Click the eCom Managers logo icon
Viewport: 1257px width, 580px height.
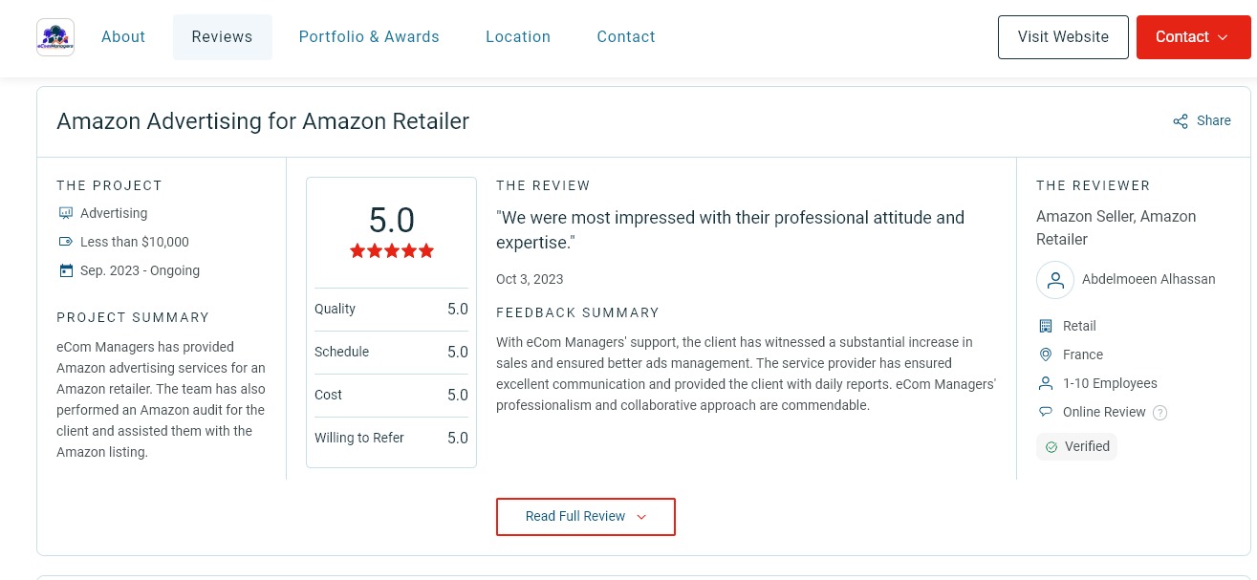(55, 37)
